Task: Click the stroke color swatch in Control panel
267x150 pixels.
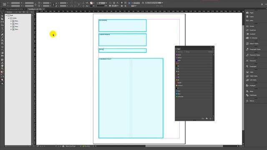Action: pyautogui.click(x=91, y=6)
